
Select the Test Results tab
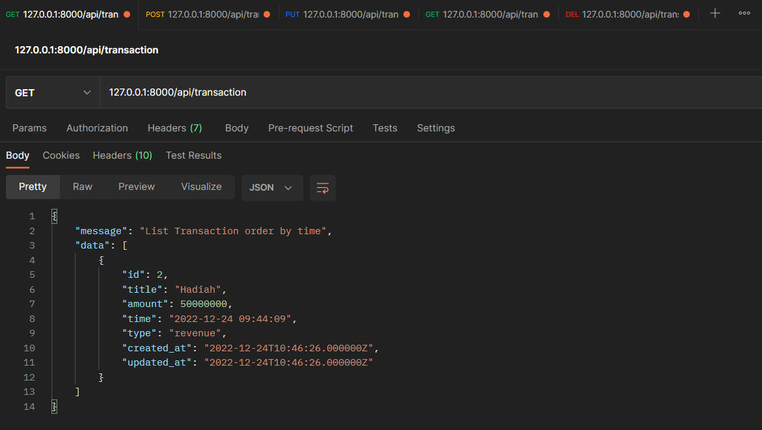(193, 155)
